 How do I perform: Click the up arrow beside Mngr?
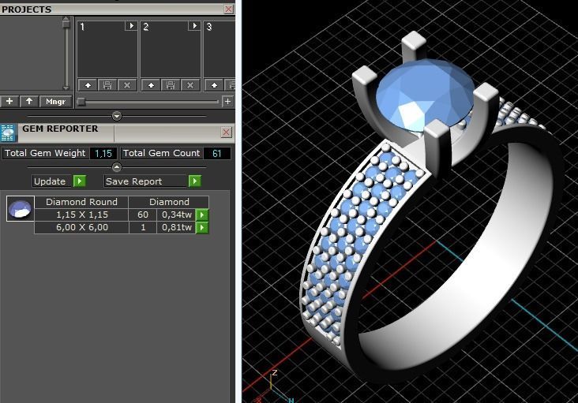[x=29, y=101]
